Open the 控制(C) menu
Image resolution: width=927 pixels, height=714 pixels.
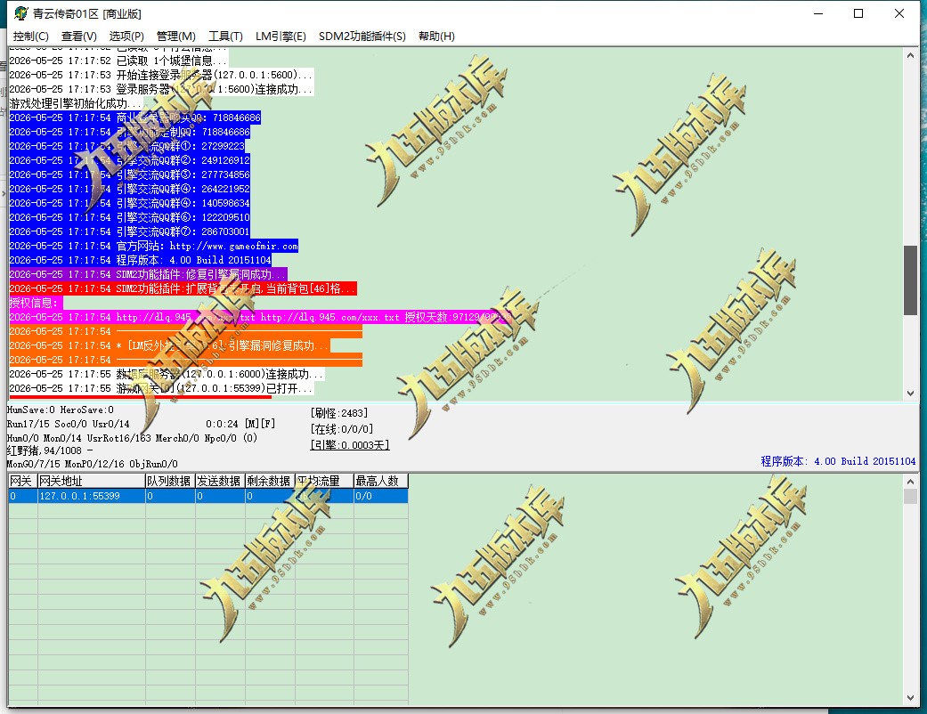click(x=31, y=36)
